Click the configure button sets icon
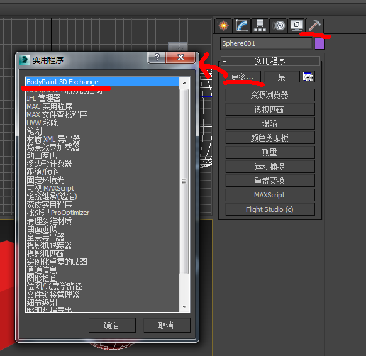This screenshot has width=366, height=356. tap(308, 77)
